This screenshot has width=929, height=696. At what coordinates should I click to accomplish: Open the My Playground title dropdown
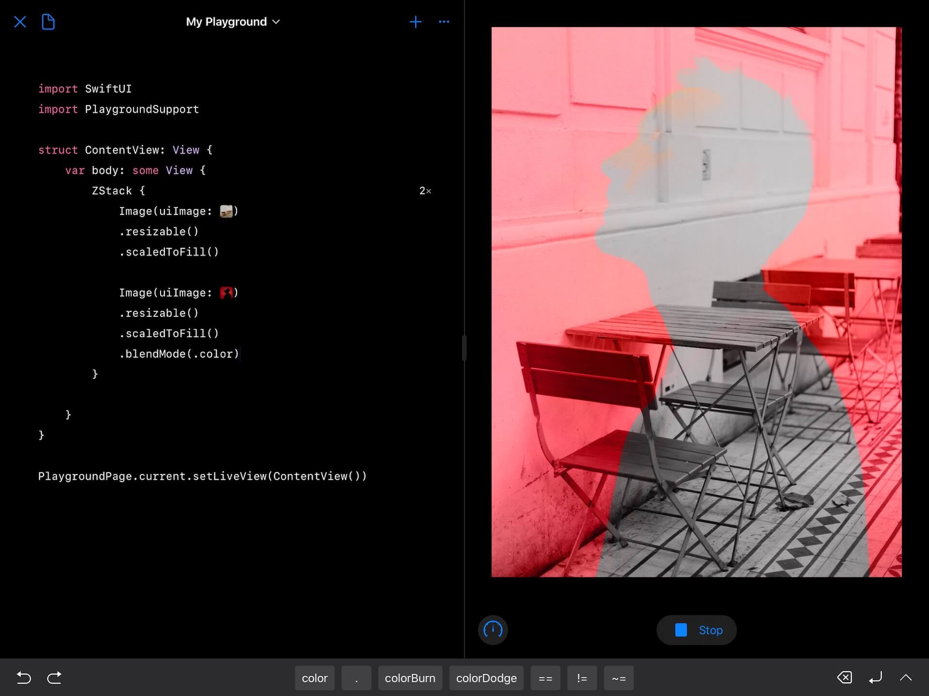tap(233, 22)
